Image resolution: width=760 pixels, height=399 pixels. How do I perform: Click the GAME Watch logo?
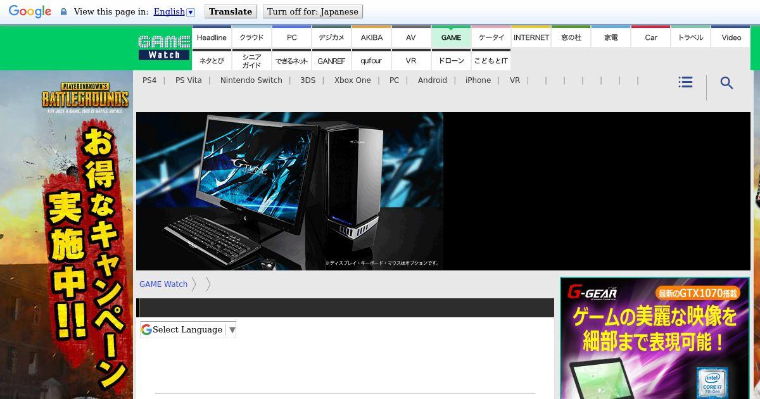[164, 48]
